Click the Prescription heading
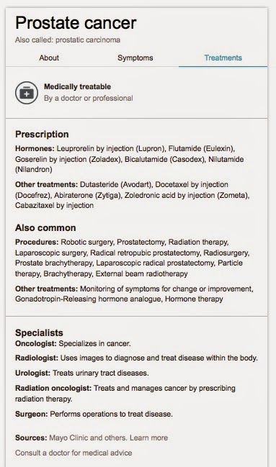This screenshot has width=276, height=467. [42, 135]
